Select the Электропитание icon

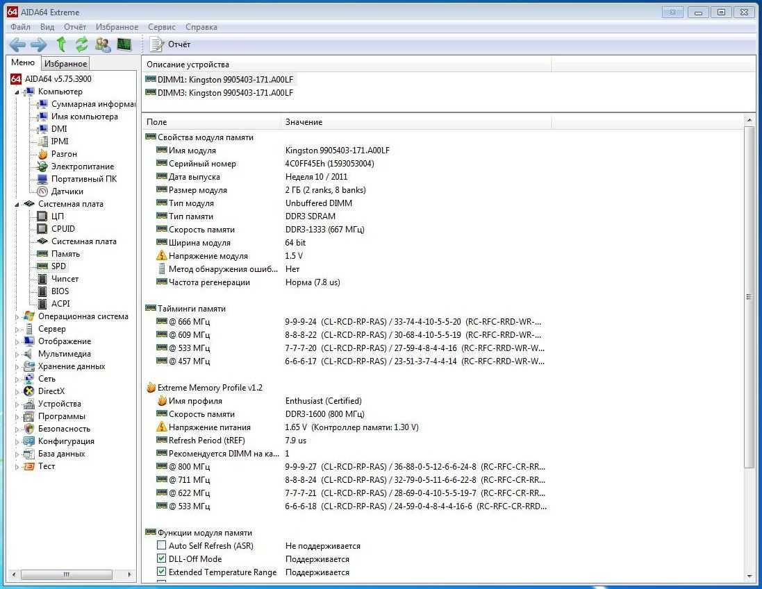click(x=43, y=167)
